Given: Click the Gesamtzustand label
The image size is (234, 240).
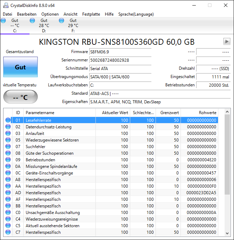Looking at the screenshot, I should (x=20, y=52).
